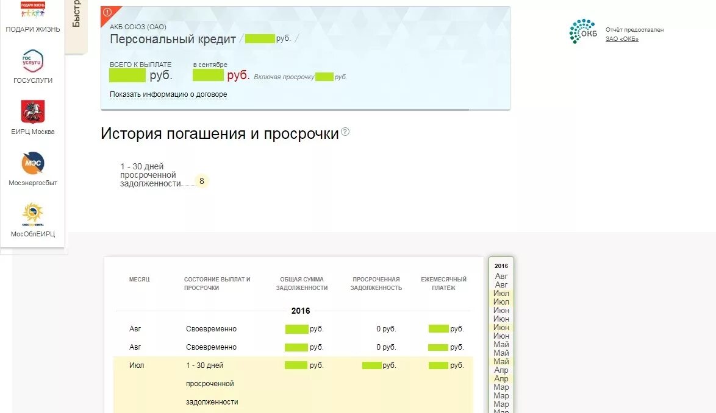
Task: Click the question mark help icon by heading
Action: tap(345, 132)
